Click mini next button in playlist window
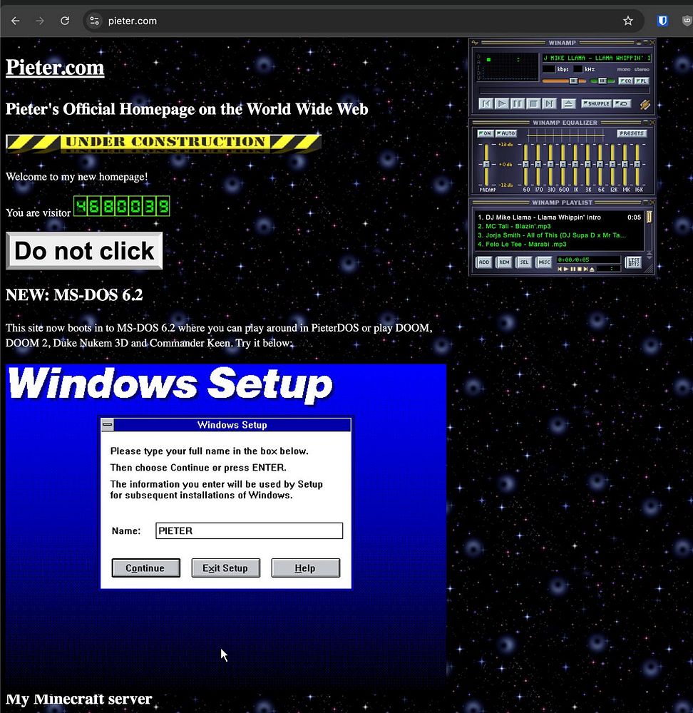Viewport: 693px width, 713px height. (x=585, y=270)
